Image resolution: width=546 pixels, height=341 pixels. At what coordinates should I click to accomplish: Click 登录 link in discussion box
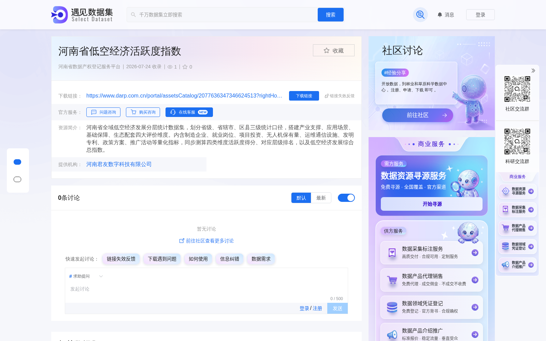304,308
